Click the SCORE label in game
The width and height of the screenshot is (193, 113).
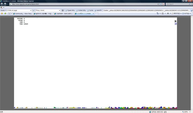tap(21, 21)
